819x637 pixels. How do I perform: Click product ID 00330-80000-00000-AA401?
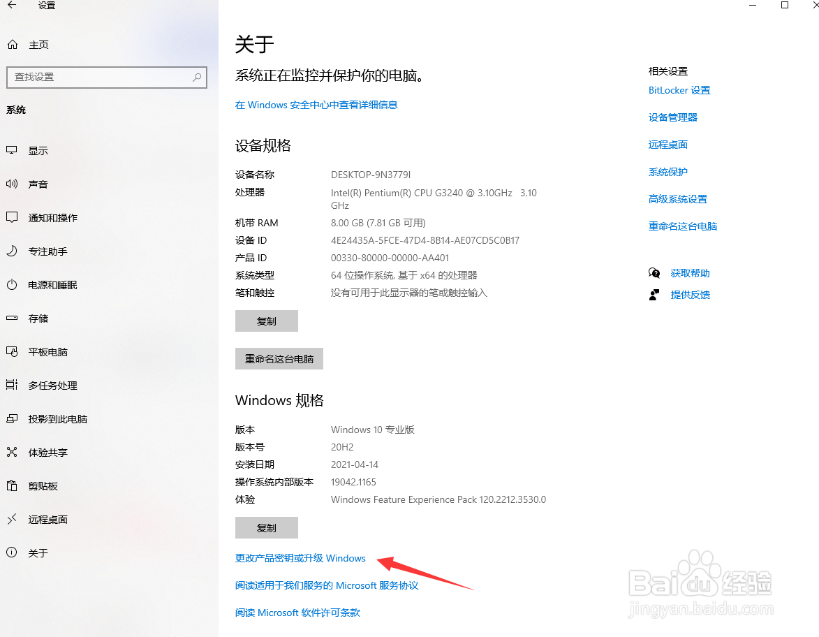click(x=390, y=258)
